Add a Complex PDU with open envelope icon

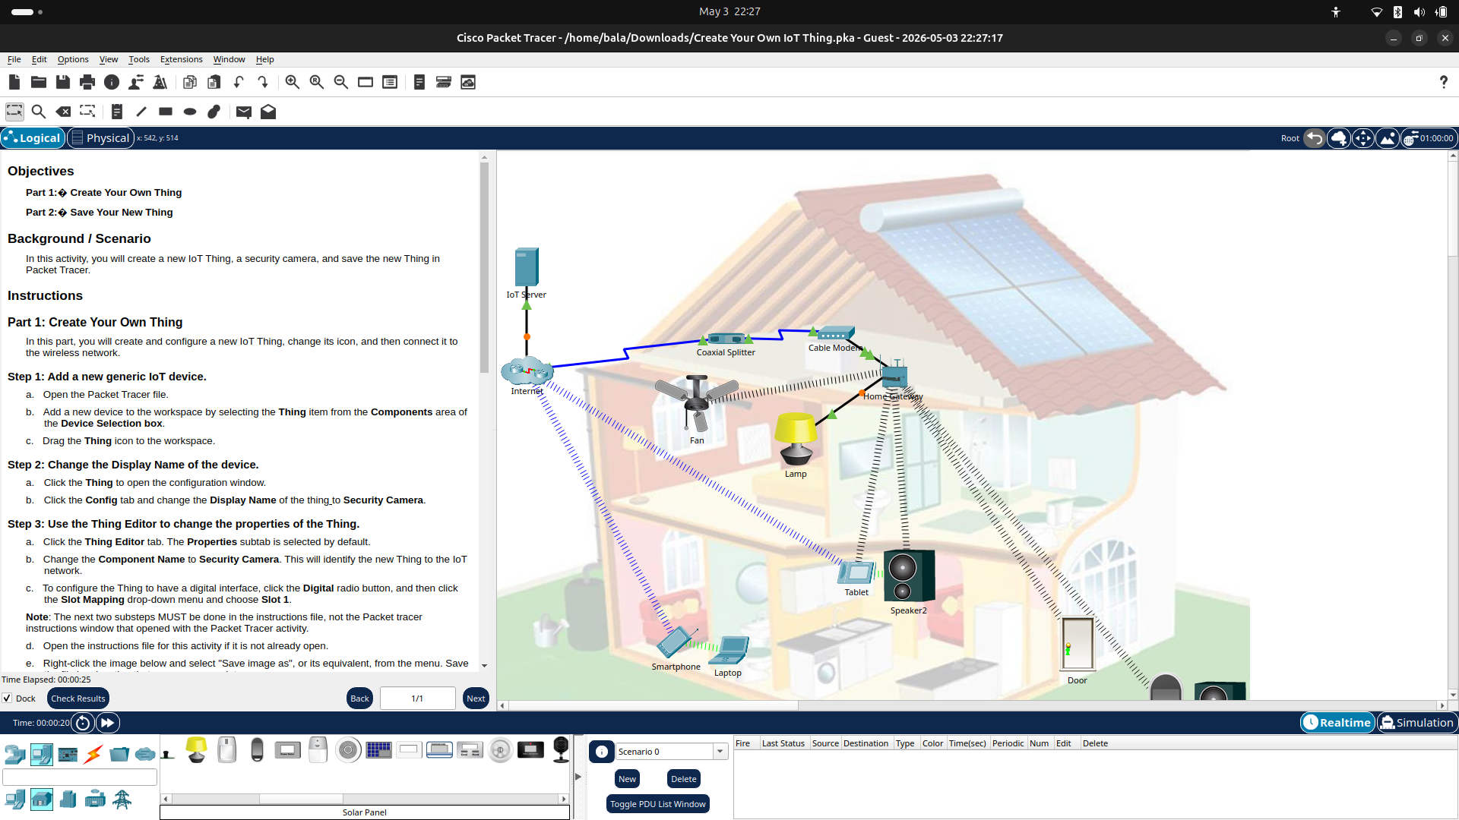click(268, 112)
